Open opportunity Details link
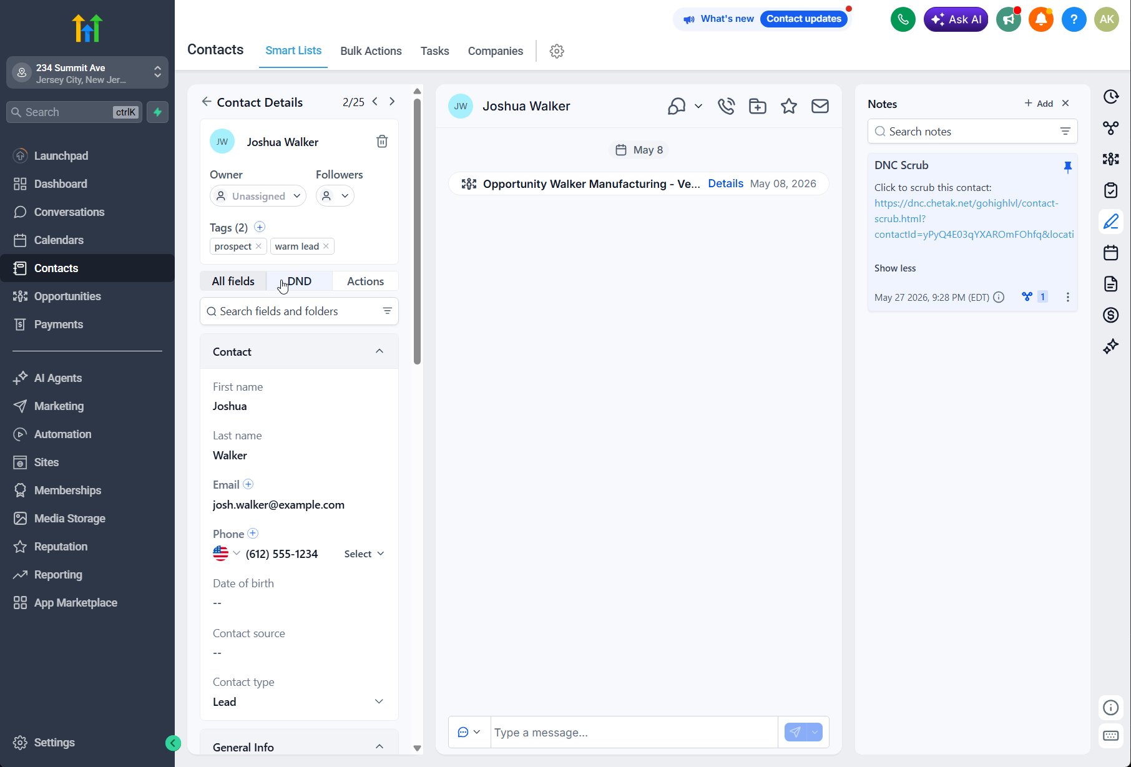The image size is (1131, 767). (x=725, y=183)
